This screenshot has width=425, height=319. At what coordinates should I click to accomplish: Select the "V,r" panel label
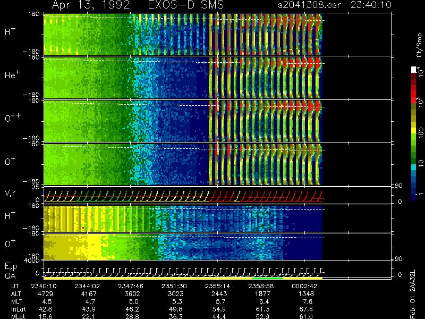point(10,194)
